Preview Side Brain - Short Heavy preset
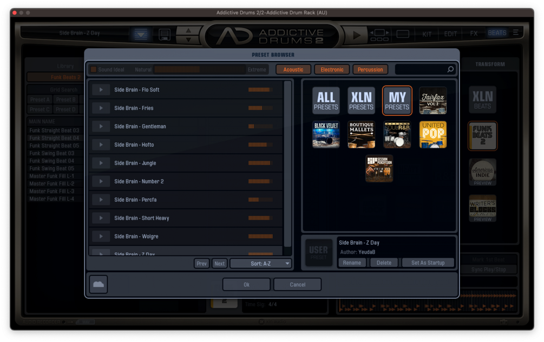This screenshot has width=544, height=342. 101,218
